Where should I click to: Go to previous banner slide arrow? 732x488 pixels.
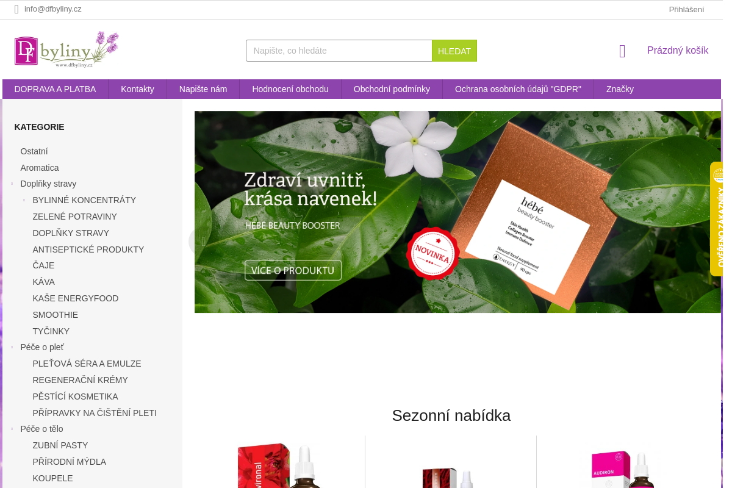(x=203, y=241)
